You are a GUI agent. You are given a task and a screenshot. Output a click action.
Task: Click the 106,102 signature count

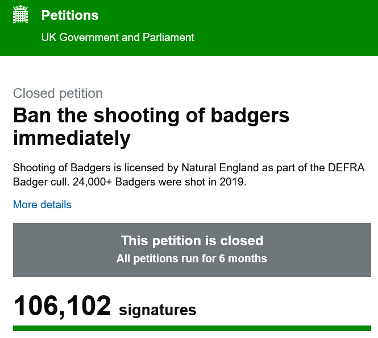(x=62, y=306)
